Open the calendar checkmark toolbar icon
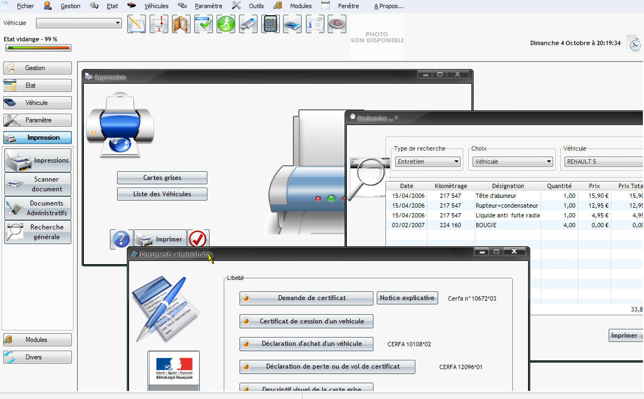The height and width of the screenshot is (399, 644). [204, 24]
